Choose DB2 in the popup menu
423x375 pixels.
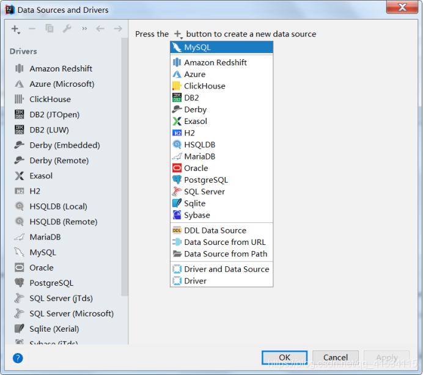tap(221, 98)
